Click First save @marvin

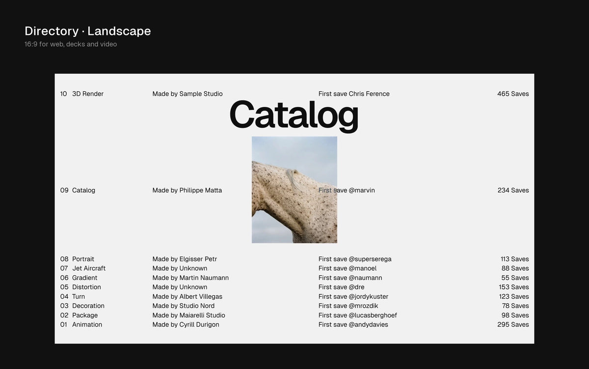347,190
